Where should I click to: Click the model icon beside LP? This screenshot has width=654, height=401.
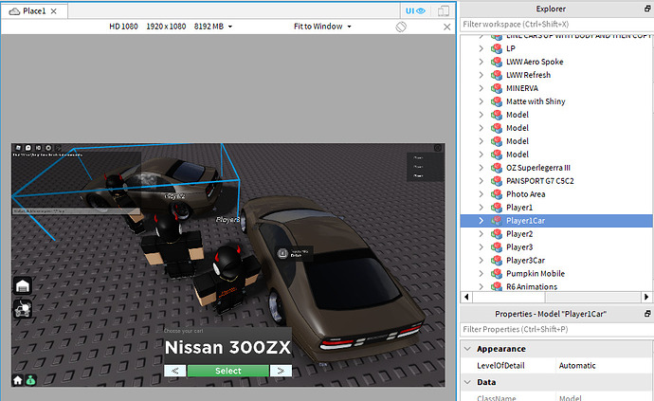497,48
